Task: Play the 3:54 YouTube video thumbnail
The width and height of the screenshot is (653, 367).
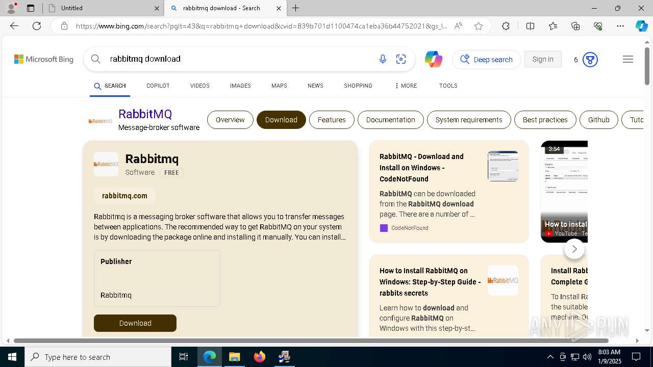Action: (x=564, y=192)
